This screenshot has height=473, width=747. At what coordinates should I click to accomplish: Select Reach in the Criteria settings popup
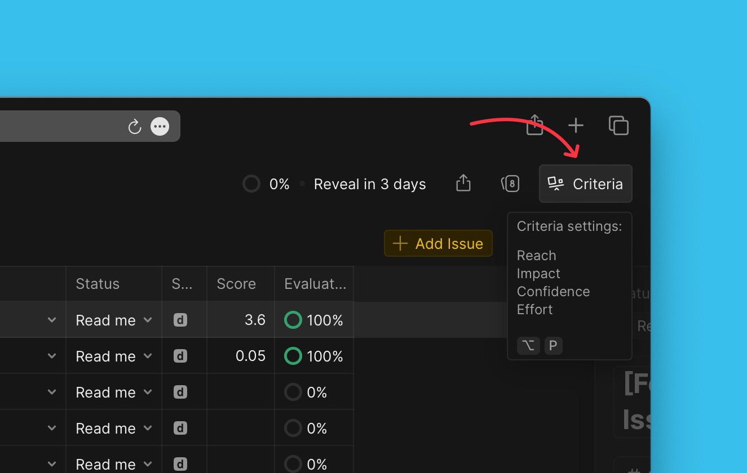click(536, 255)
